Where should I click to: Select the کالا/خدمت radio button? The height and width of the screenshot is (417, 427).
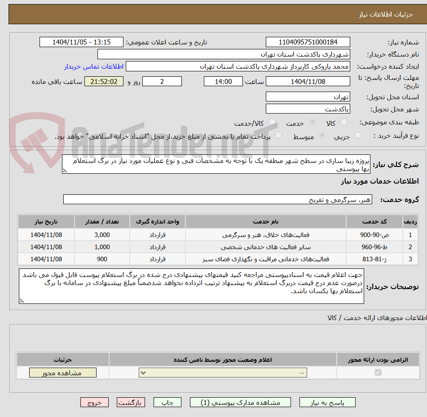click(272, 122)
